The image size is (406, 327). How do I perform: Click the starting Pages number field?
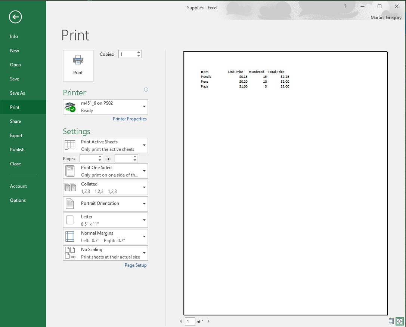coord(89,158)
